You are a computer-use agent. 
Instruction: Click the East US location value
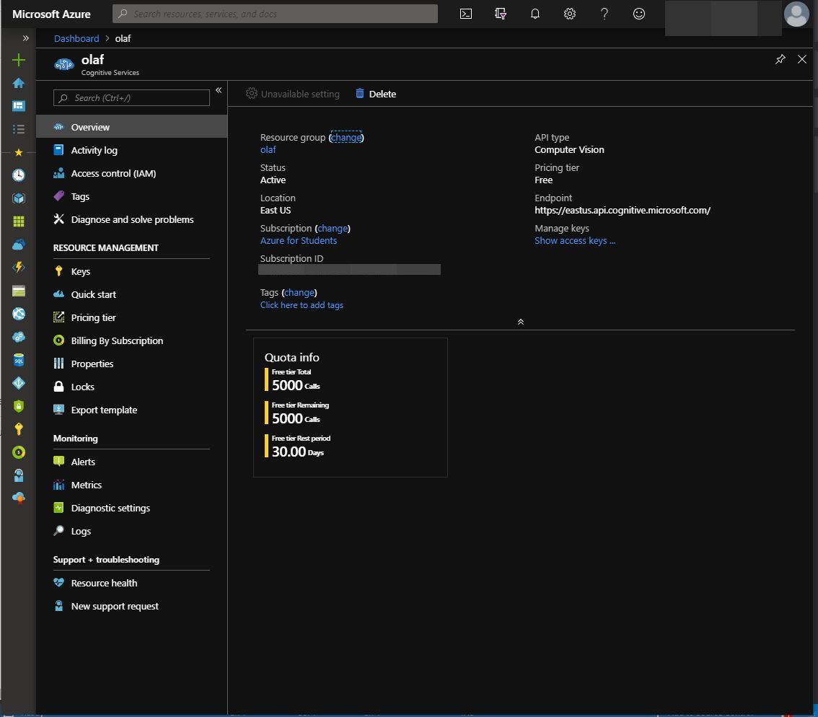pyautogui.click(x=276, y=211)
